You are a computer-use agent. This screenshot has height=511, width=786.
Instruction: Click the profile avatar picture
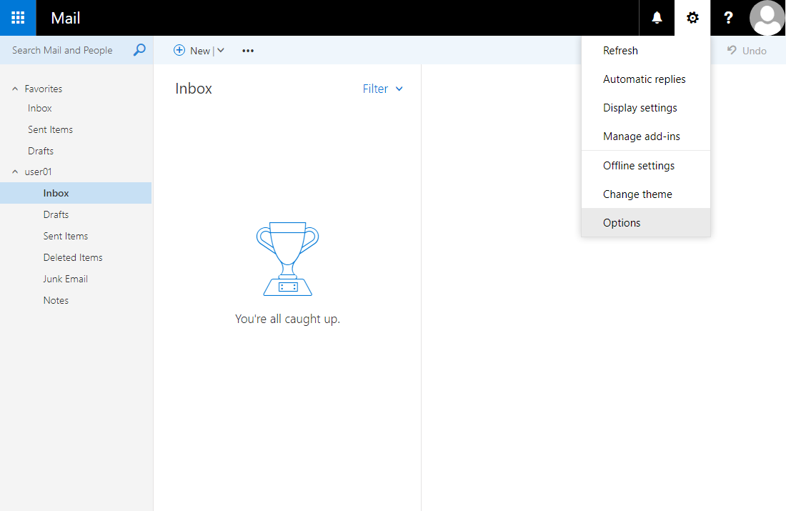pyautogui.click(x=767, y=18)
